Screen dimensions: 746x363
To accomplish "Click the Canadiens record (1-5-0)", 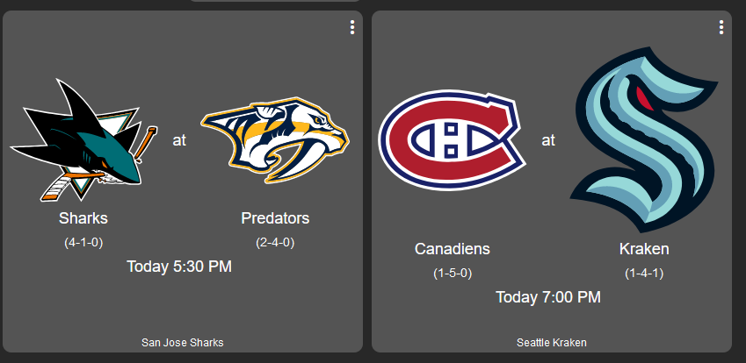I will click(453, 274).
